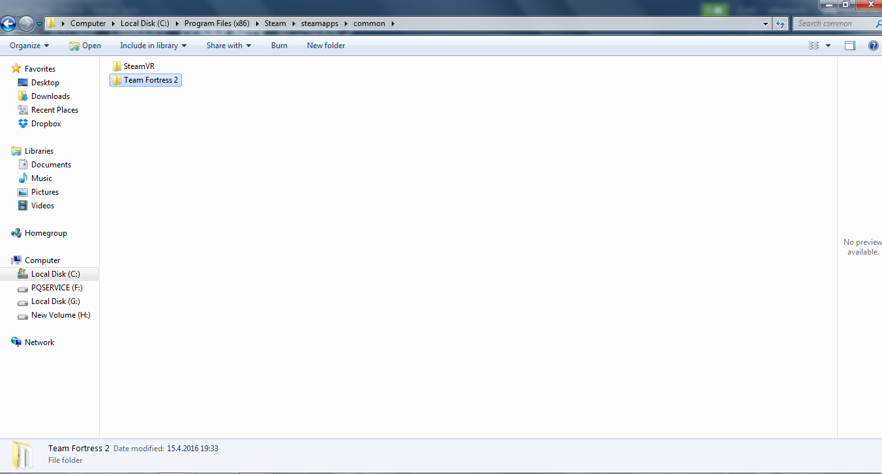Click the Burn toolbar button

(279, 46)
